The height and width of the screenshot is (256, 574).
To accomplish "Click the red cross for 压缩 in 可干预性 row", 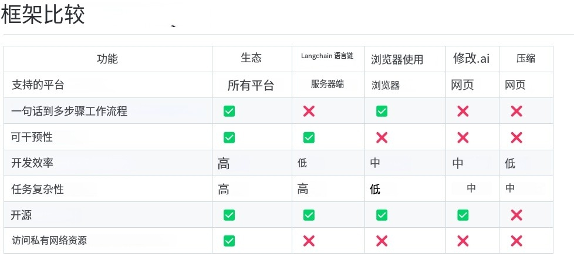I will point(516,137).
